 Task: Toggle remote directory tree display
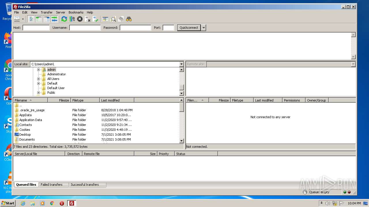(46, 19)
